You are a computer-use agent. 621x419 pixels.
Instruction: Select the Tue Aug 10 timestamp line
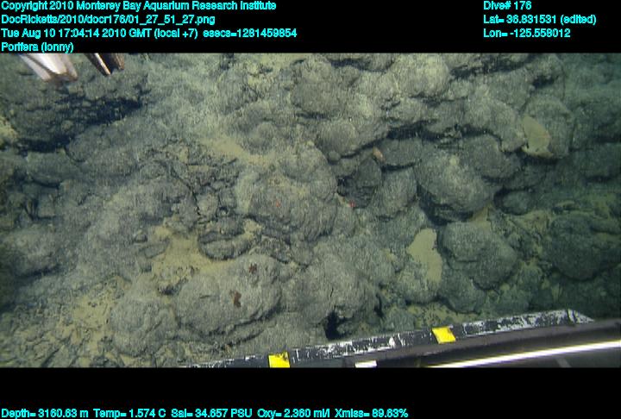point(99,33)
